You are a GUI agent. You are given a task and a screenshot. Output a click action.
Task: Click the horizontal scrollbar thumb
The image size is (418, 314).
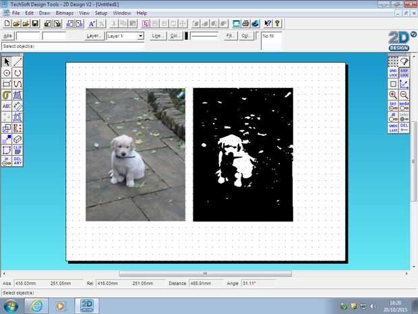coord(205,273)
